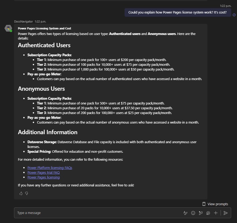Click the Tier 3 line with 1,000 packs
The image size is (237, 223).
(x=106, y=69)
